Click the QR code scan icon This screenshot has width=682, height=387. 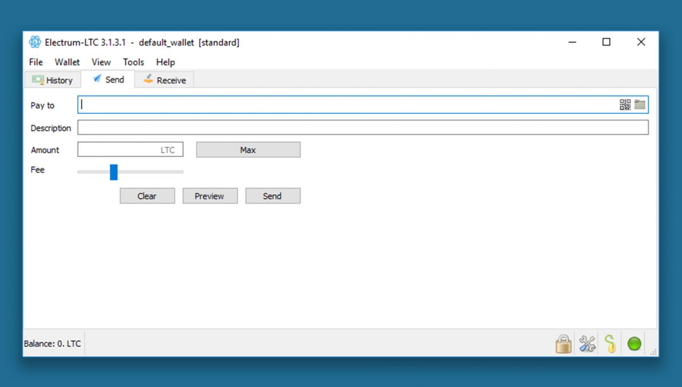(625, 105)
